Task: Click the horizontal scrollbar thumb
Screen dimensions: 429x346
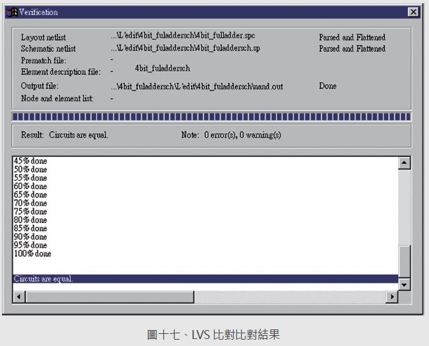Action: point(108,297)
